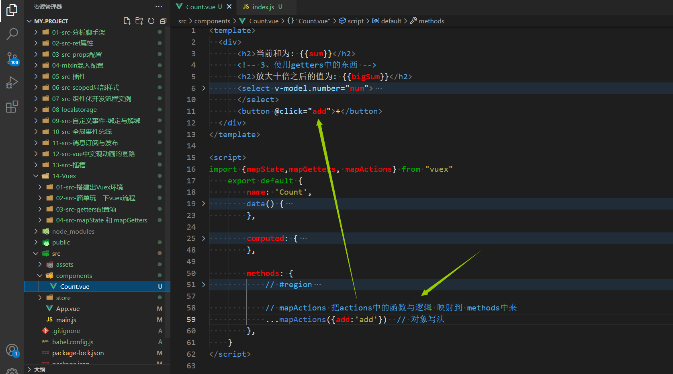Image resolution: width=673 pixels, height=374 pixels.
Task: Open the Search view in activity bar
Action: 12,34
